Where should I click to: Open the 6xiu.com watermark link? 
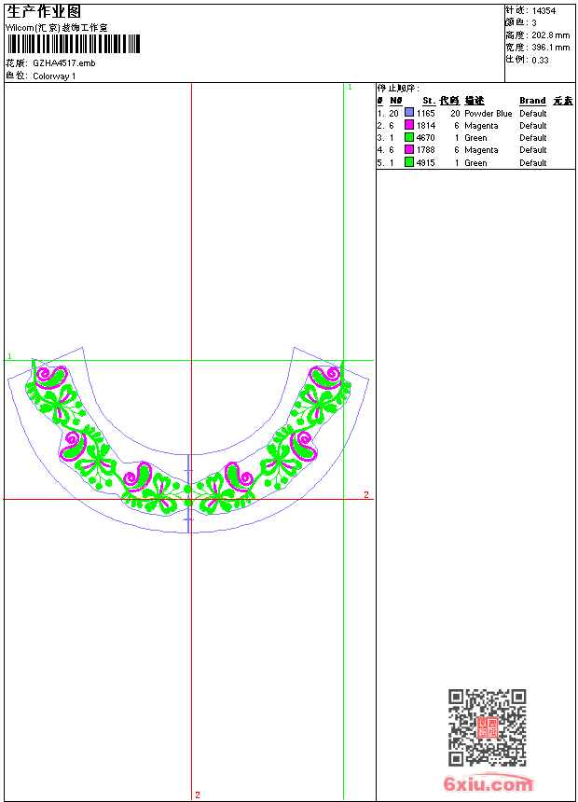coord(488,784)
